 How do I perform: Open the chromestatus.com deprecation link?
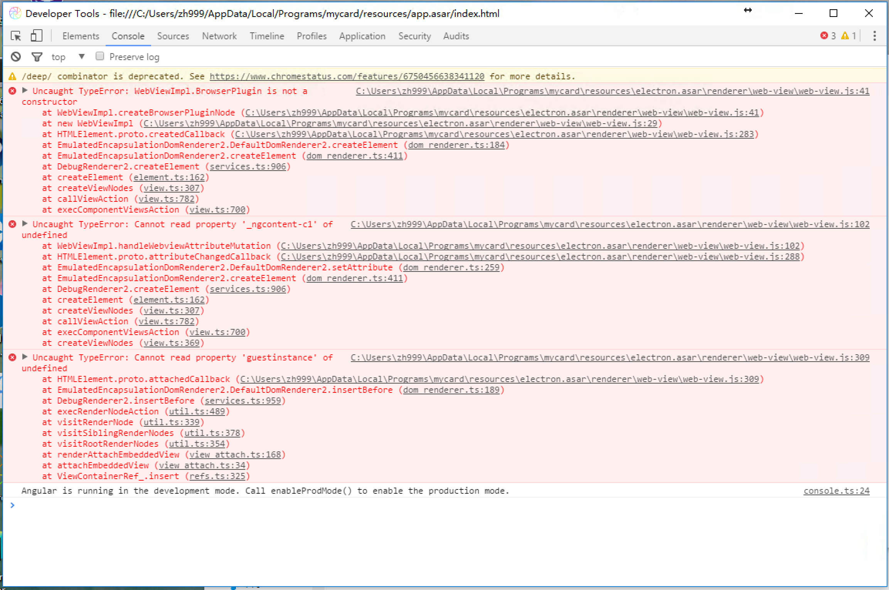tap(347, 76)
